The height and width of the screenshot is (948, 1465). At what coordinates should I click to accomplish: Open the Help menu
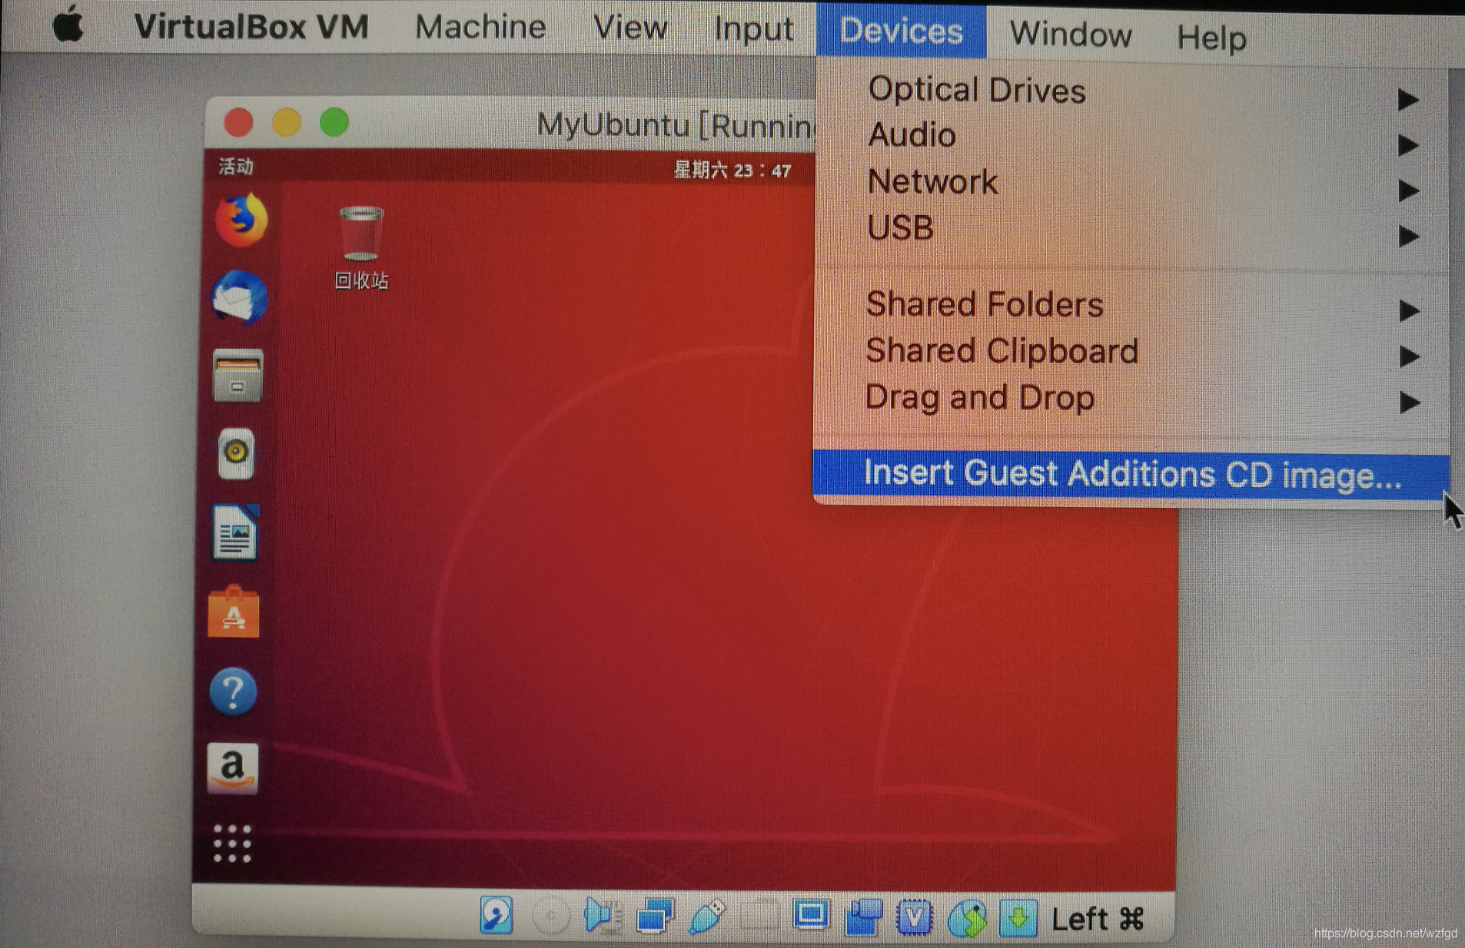coord(1211,37)
